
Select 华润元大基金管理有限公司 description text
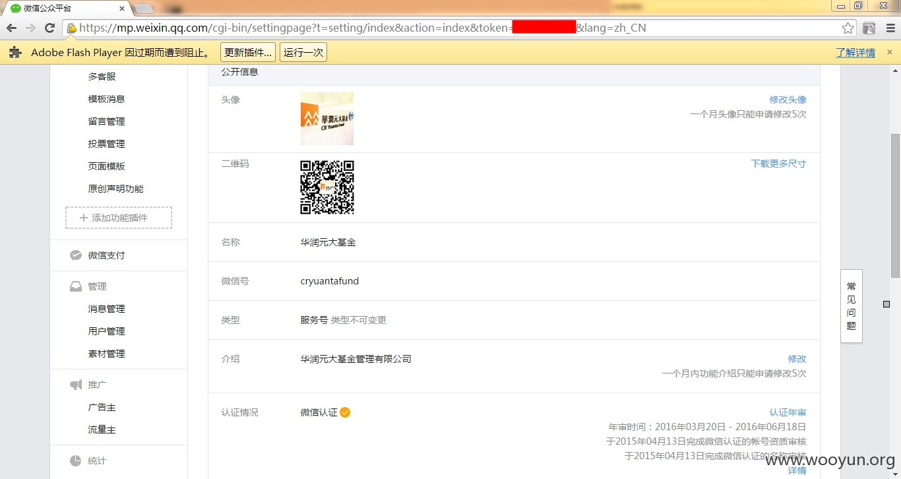coord(356,359)
